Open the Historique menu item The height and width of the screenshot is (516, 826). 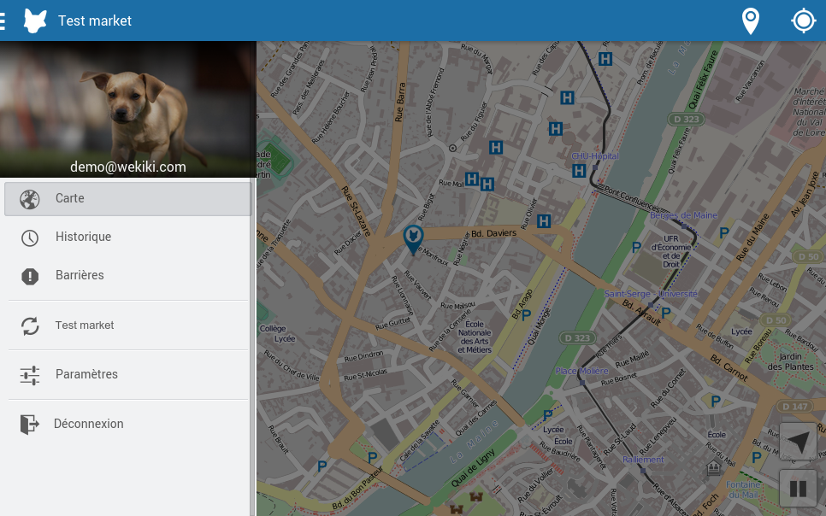coord(128,237)
